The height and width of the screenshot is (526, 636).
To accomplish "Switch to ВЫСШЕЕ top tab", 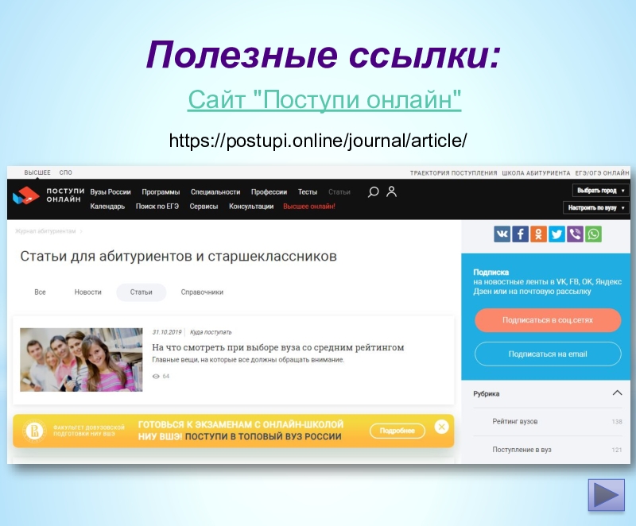I will point(37,172).
